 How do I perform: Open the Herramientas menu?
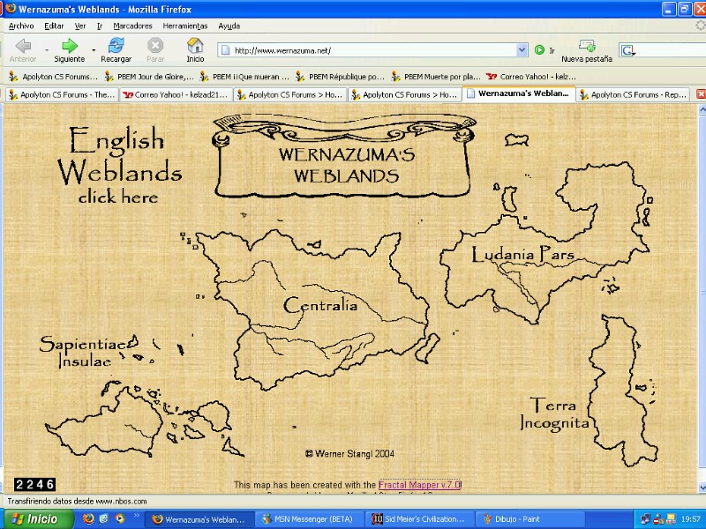[x=185, y=26]
